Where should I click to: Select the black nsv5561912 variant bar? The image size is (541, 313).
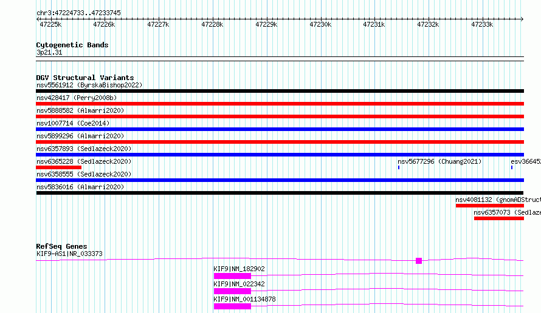[x=280, y=91]
